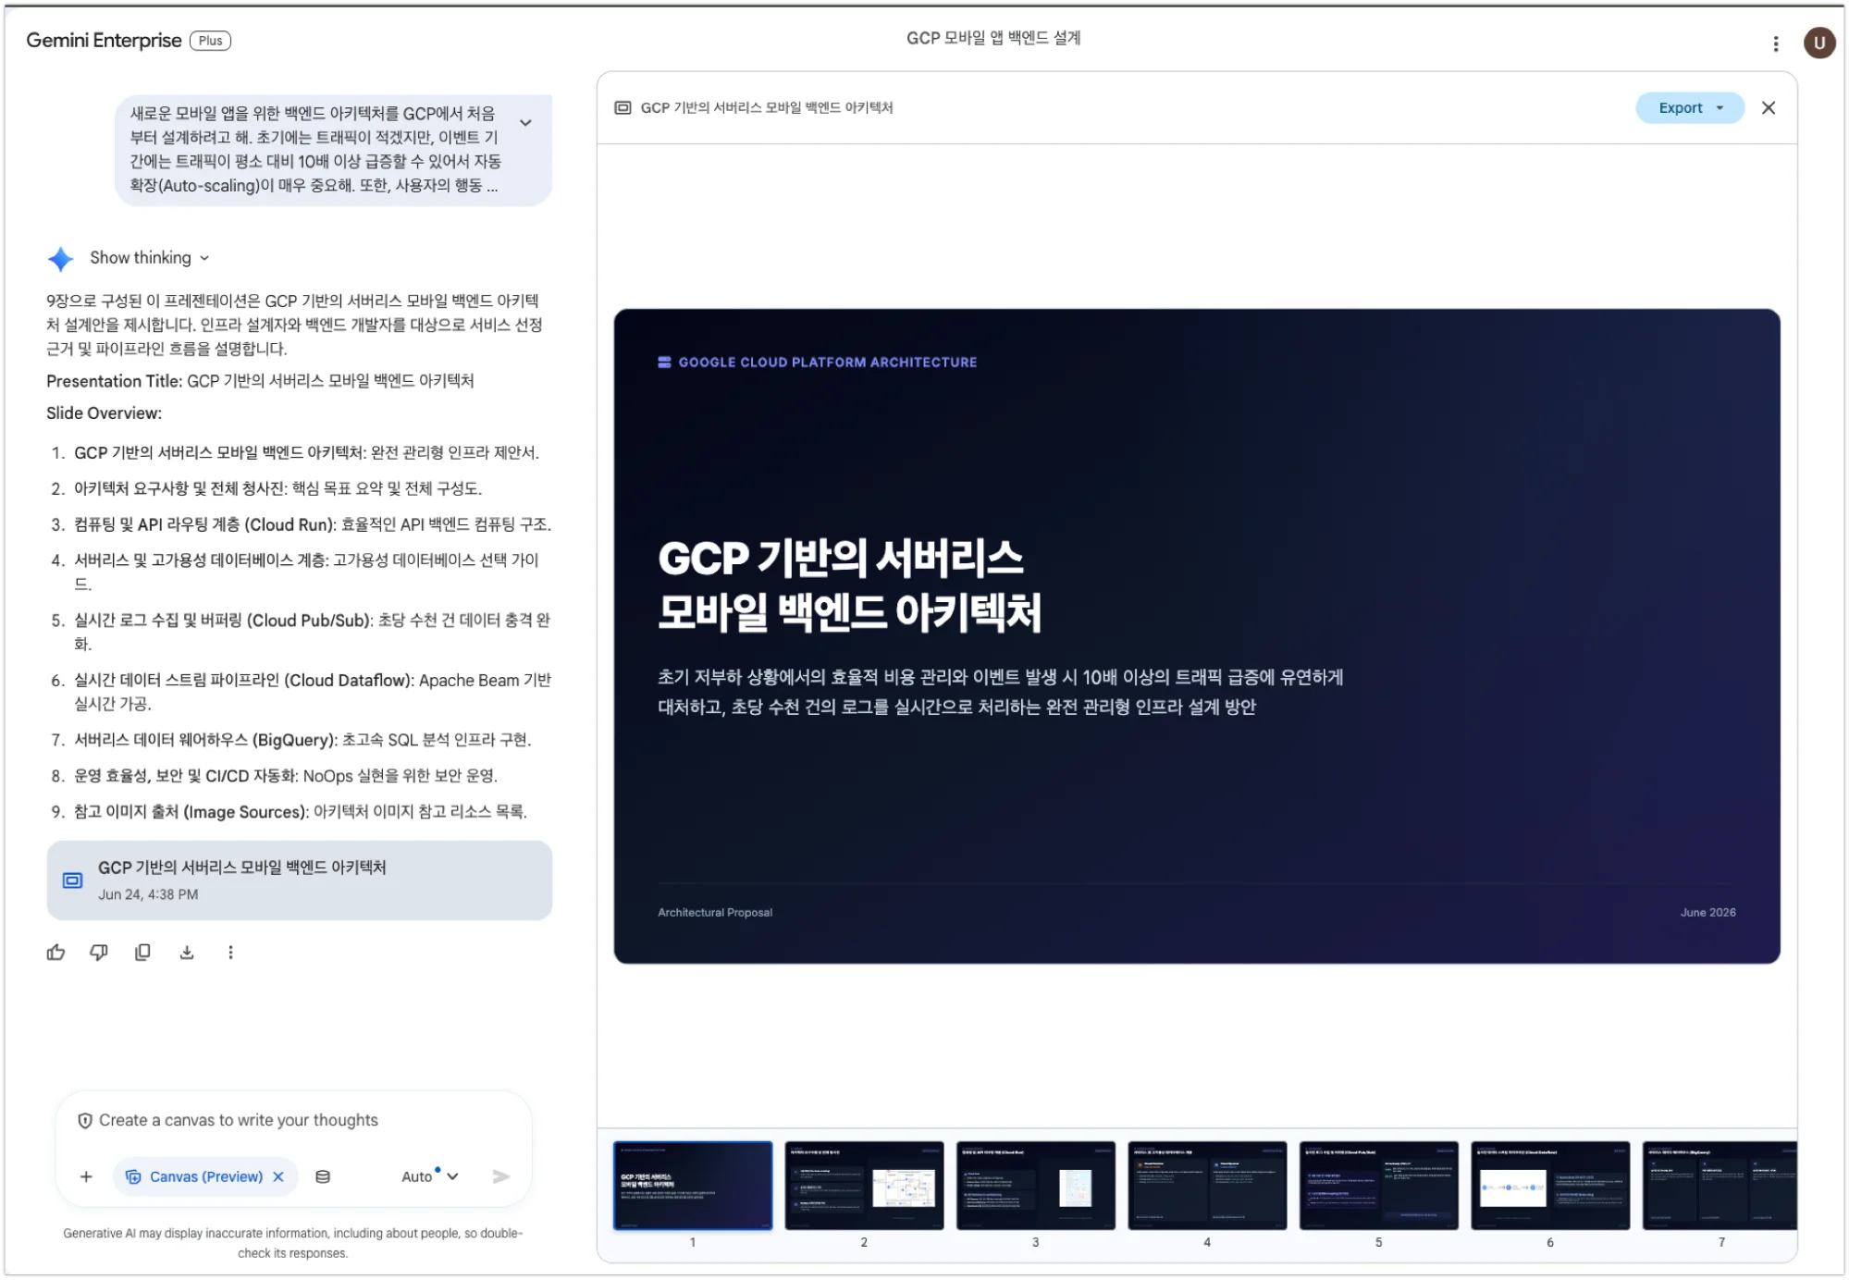Open the GCP presentation artifact card
The width and height of the screenshot is (1849, 1280).
299,880
